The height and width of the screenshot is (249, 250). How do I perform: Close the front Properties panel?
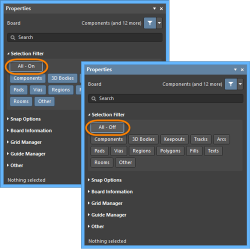click(x=242, y=69)
